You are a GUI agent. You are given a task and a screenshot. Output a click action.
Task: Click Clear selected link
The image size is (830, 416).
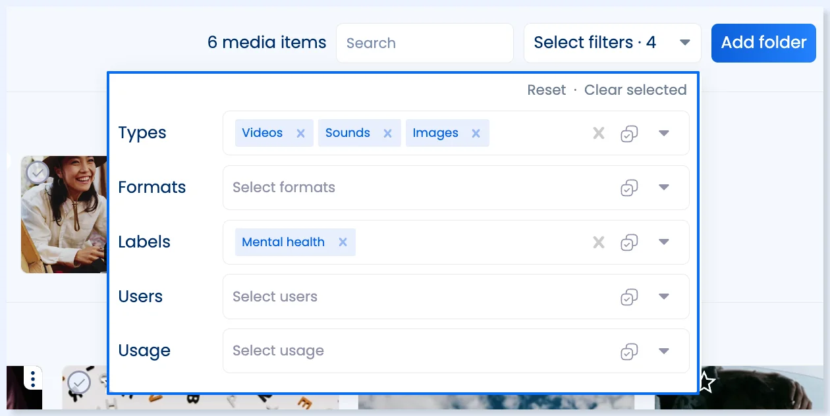coord(635,90)
